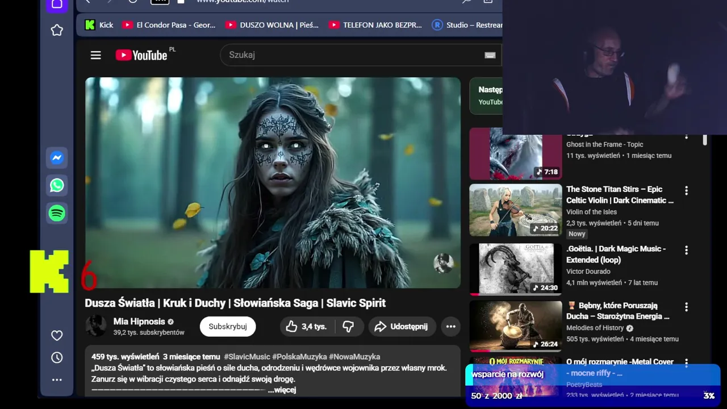Open the Studio – Restream bookmark

tap(467, 25)
